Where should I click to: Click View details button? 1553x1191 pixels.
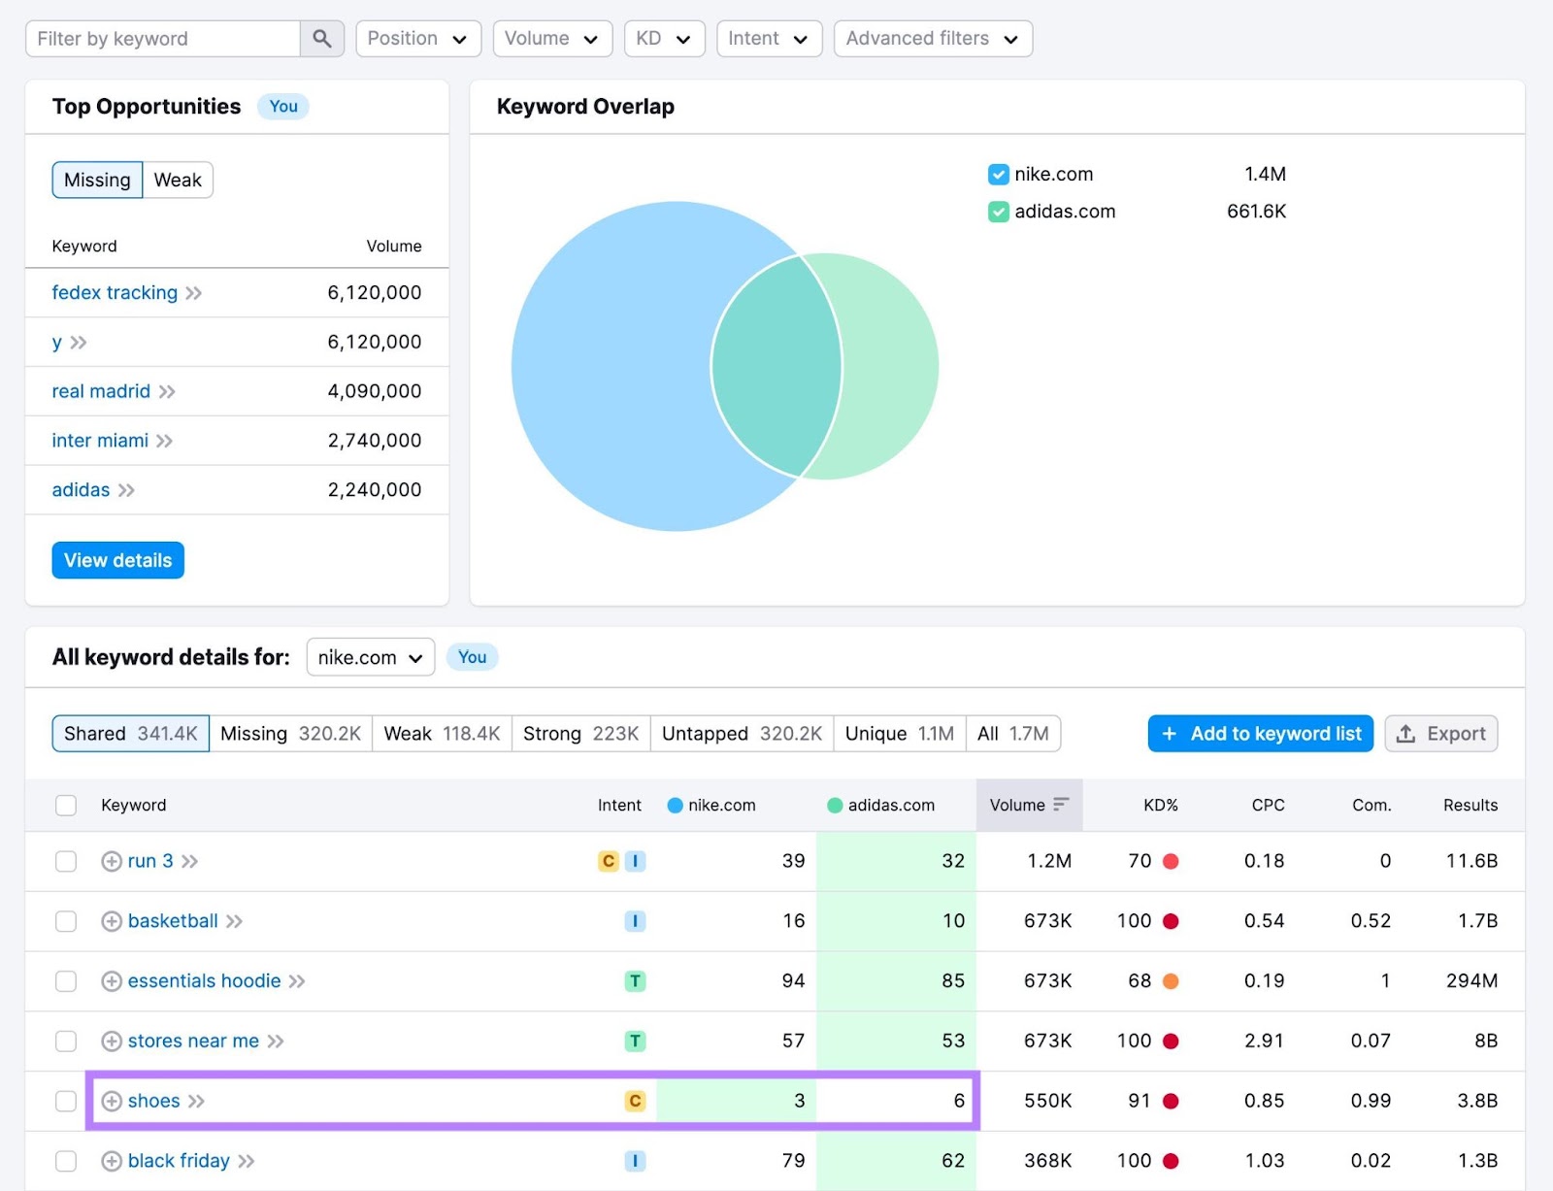pyautogui.click(x=117, y=560)
